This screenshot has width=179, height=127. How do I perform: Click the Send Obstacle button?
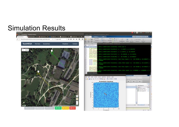coord(30,108)
